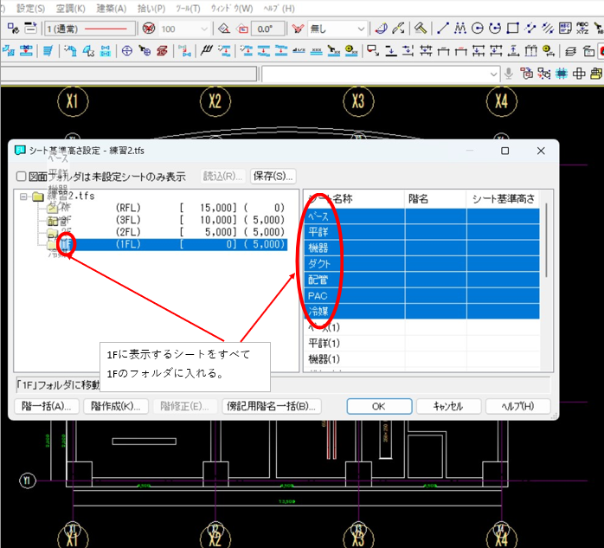
Task: Open the 建築(A) menu
Action: click(x=112, y=9)
